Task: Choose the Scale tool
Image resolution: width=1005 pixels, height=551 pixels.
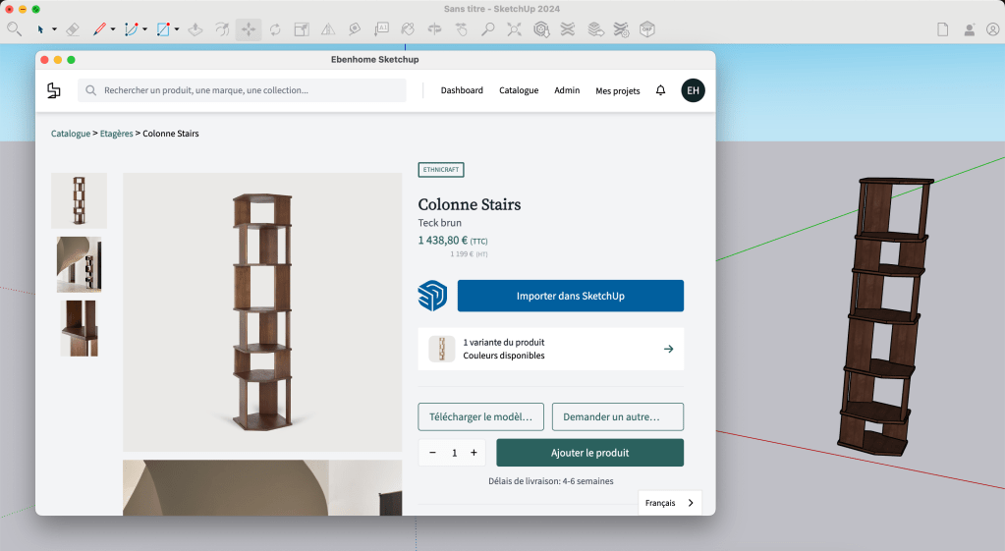Action: 302,29
